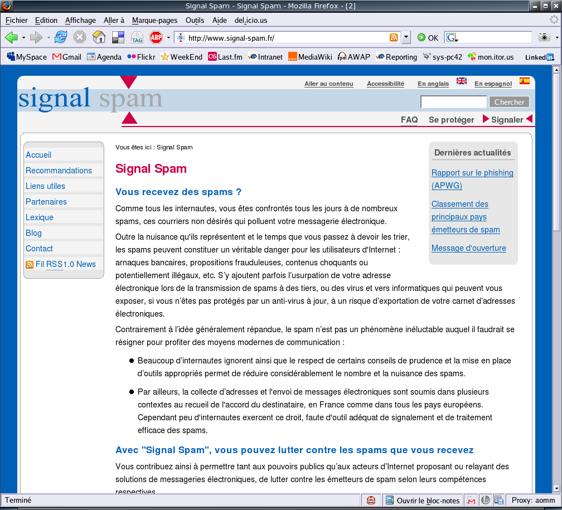Click the vertical scrollbar thumb
The width and height of the screenshot is (562, 510).
(x=556, y=152)
